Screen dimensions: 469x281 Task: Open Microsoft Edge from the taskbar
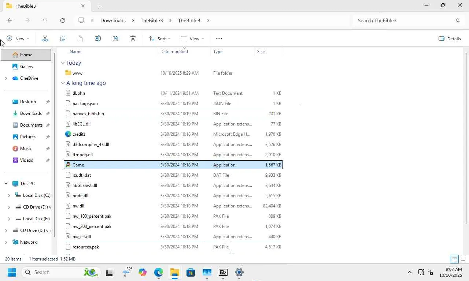point(159,272)
